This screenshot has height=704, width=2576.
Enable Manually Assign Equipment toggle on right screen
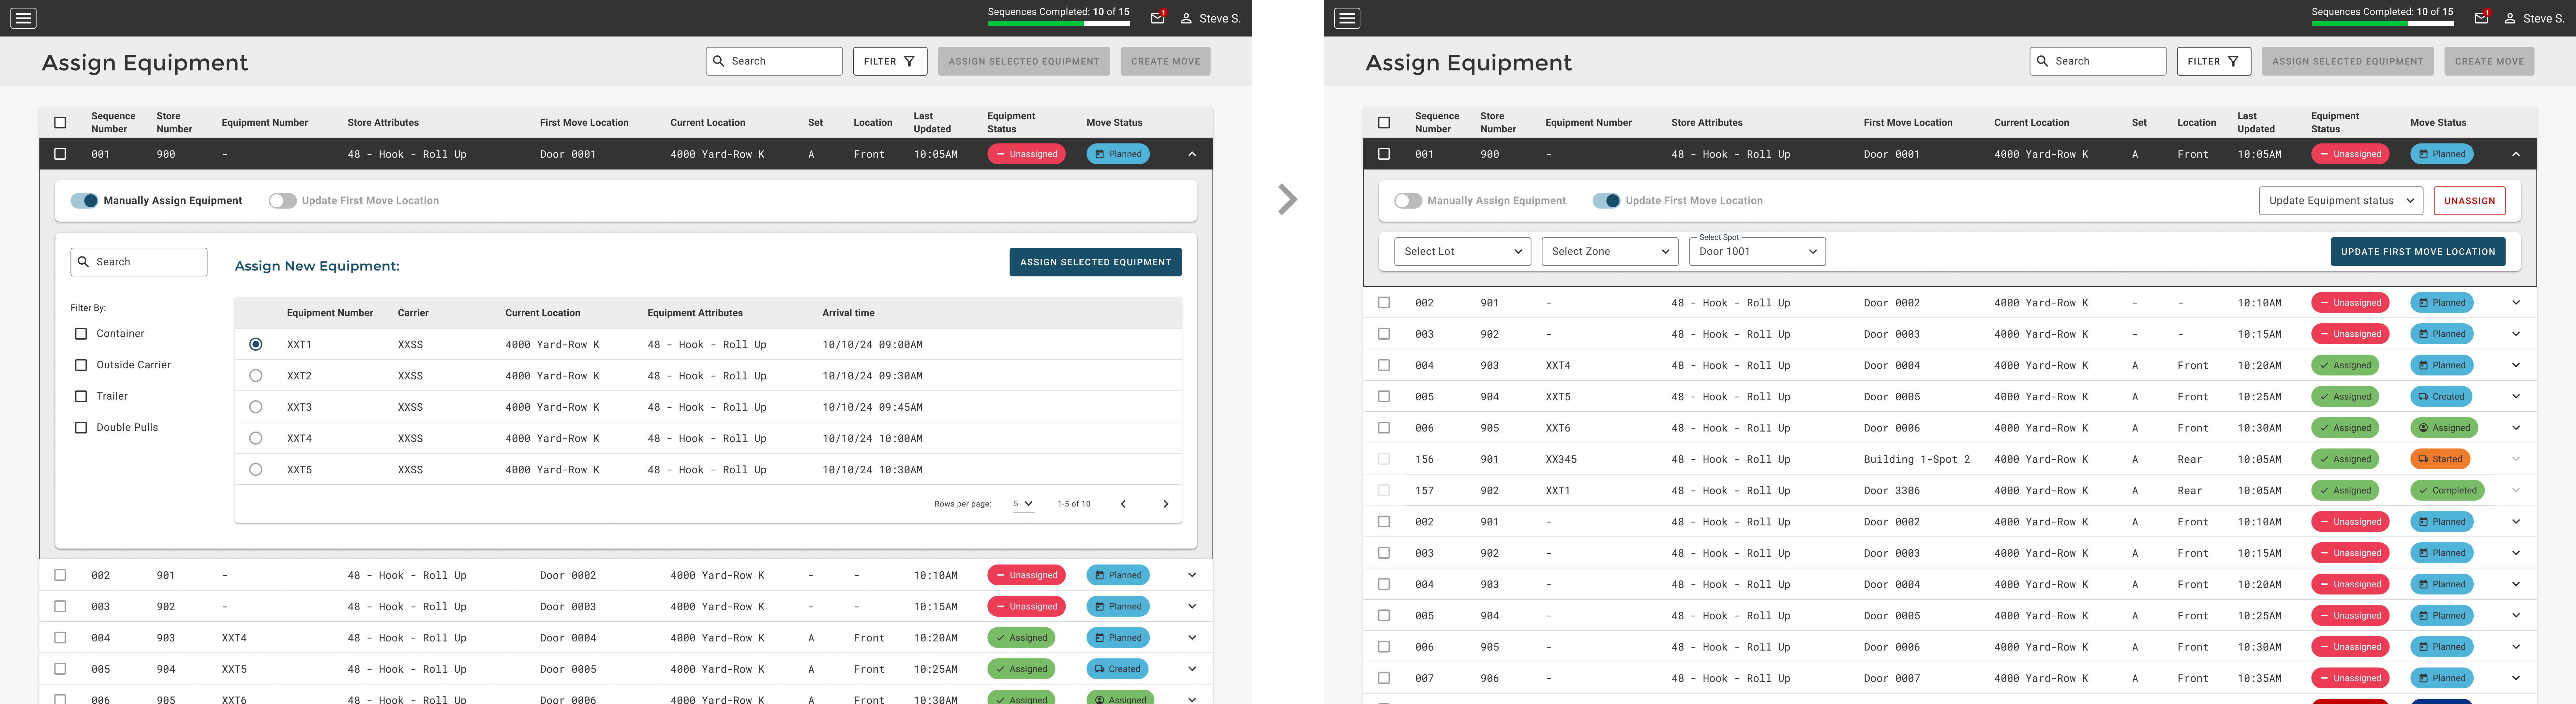1408,201
